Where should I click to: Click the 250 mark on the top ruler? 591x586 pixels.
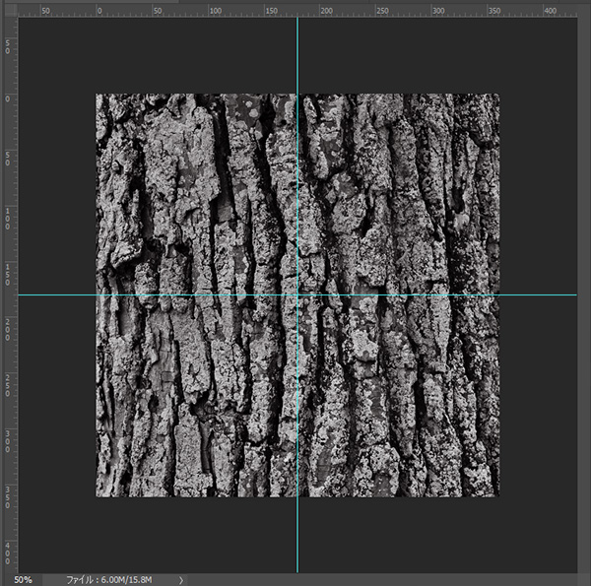380,9
